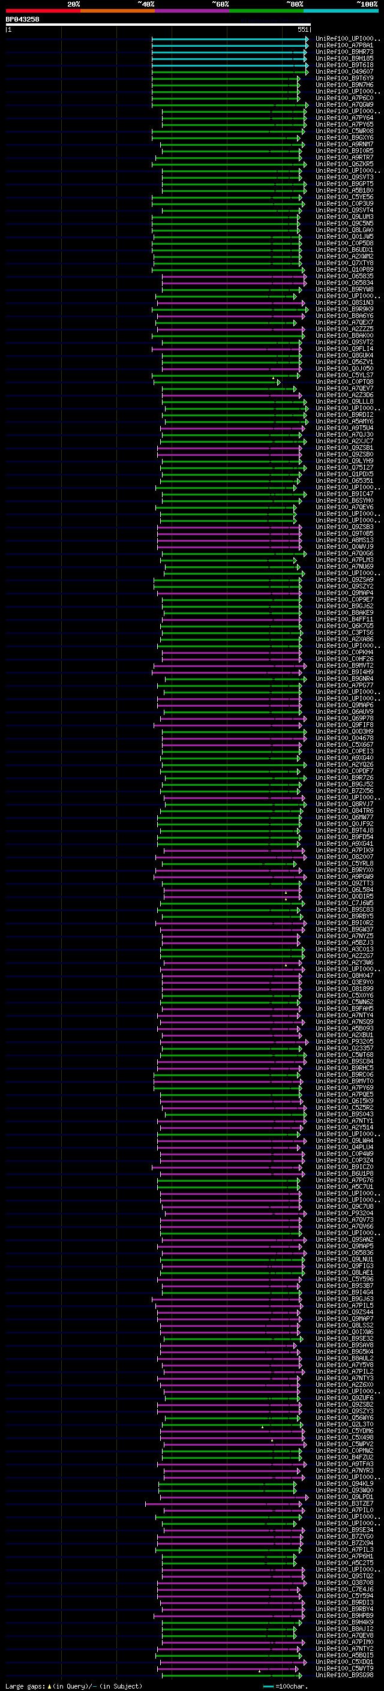Image resolution: width=384 pixels, height=1691 pixels.
Task: Click the query end position 551
Action: click(x=302, y=29)
